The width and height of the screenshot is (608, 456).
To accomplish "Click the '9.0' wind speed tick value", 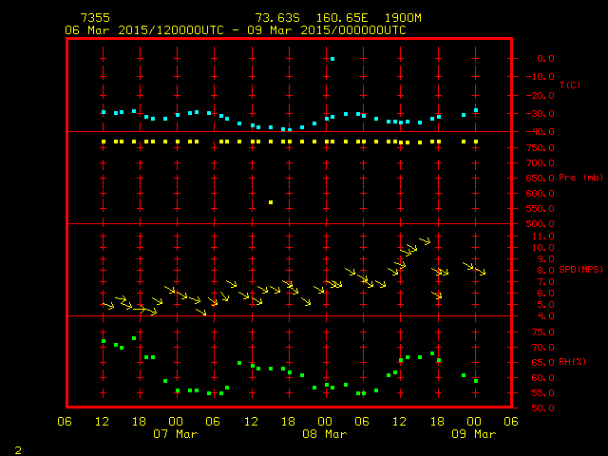I will (x=545, y=259).
